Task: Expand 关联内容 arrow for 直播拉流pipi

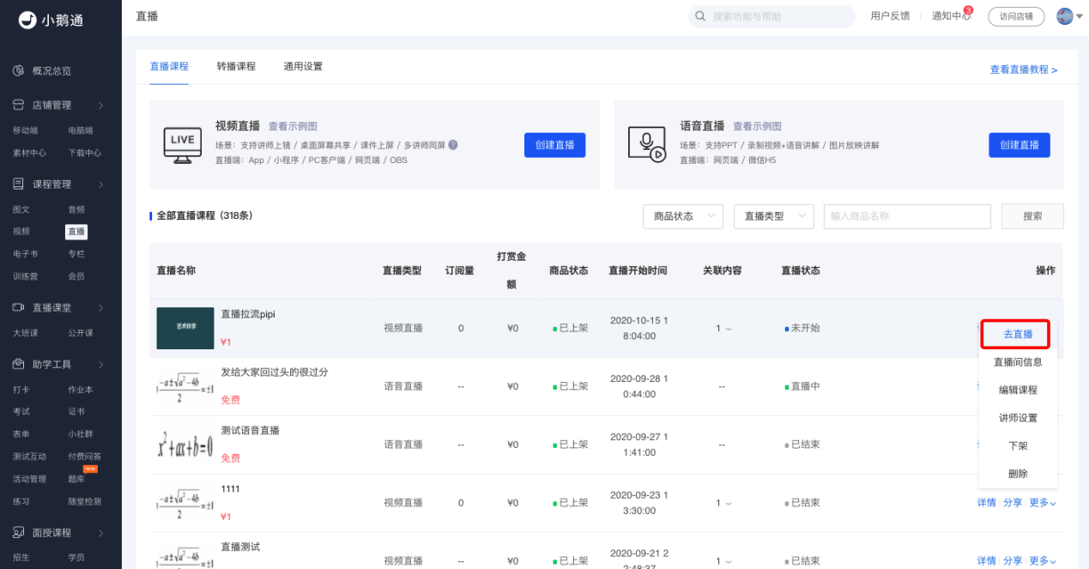Action: [x=729, y=329]
